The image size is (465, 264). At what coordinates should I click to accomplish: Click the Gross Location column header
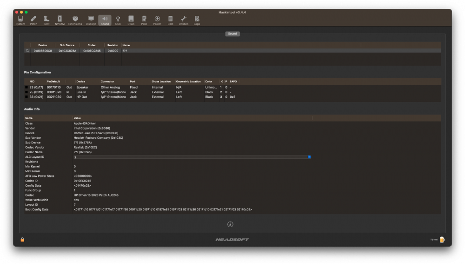[161, 81]
